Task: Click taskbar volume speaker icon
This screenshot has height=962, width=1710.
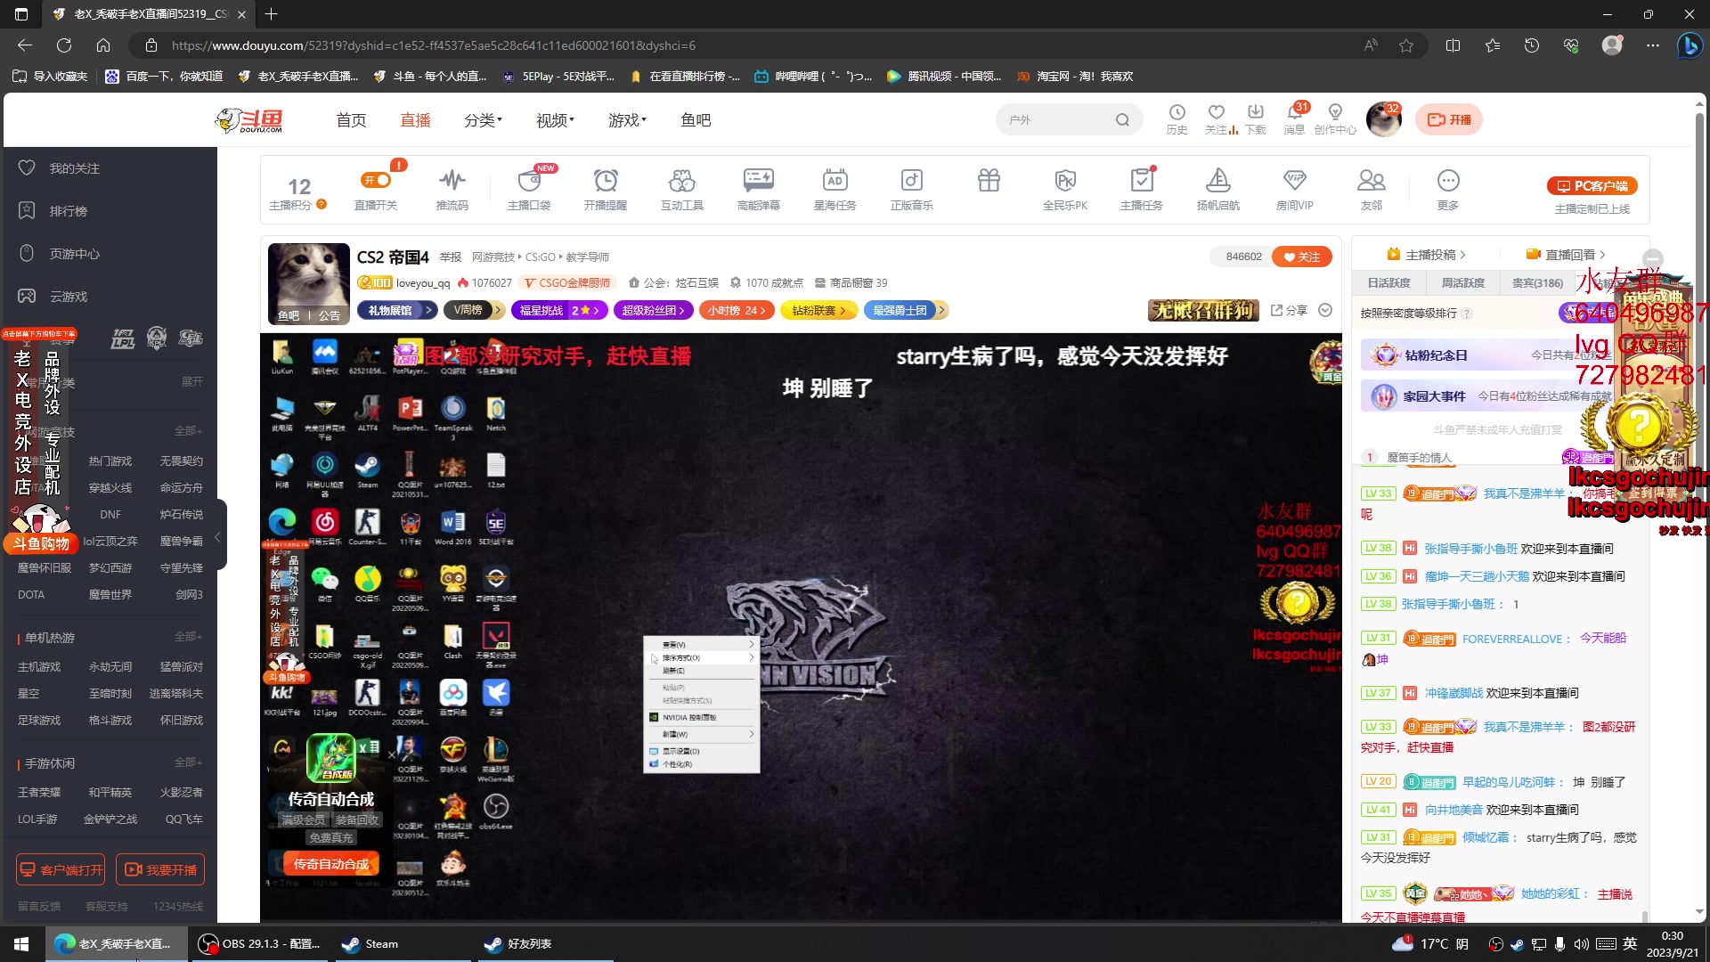Action: (x=1581, y=944)
